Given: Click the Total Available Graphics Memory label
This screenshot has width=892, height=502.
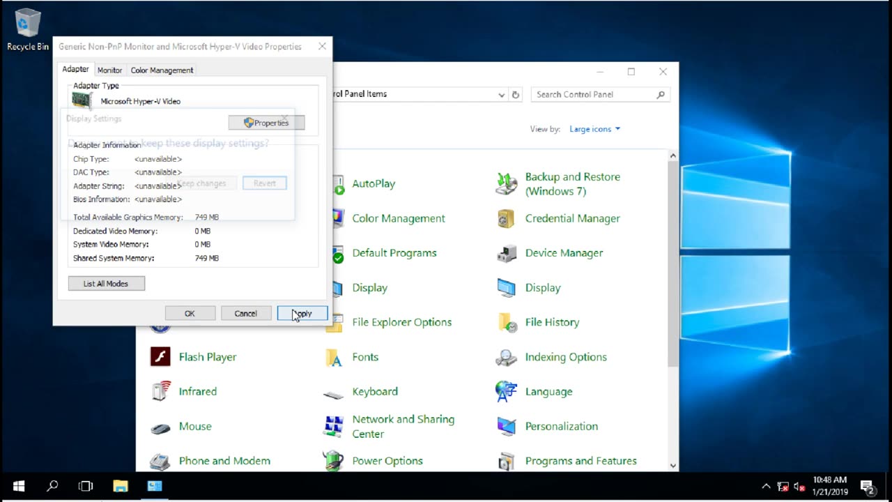Looking at the screenshot, I should (128, 218).
